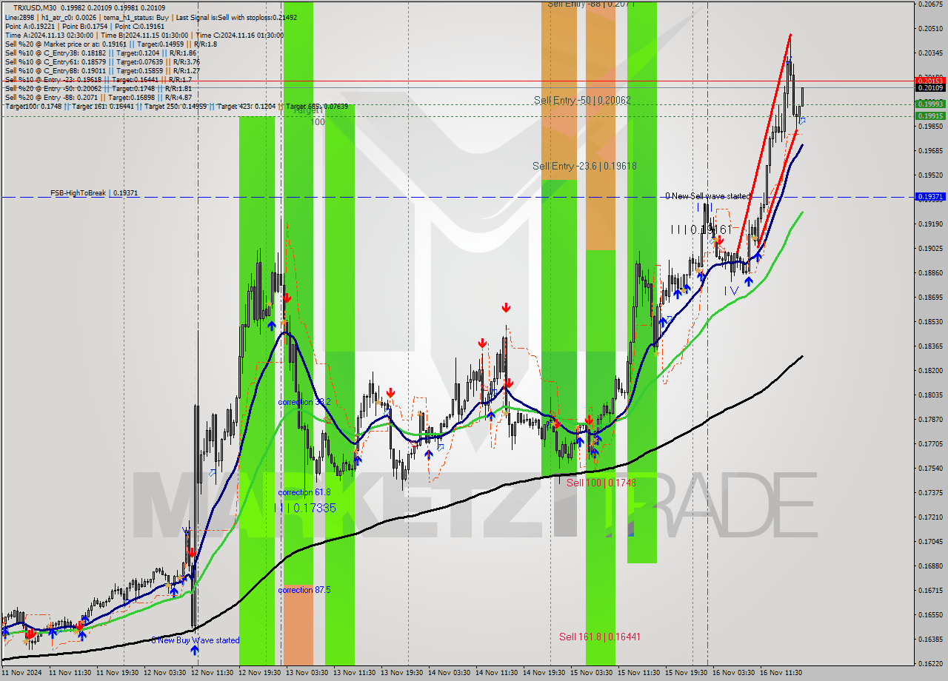Screen dimensions: 948x681
Task: Select the FSB-HighToBreak | 0.19371 label
Action: [x=94, y=192]
